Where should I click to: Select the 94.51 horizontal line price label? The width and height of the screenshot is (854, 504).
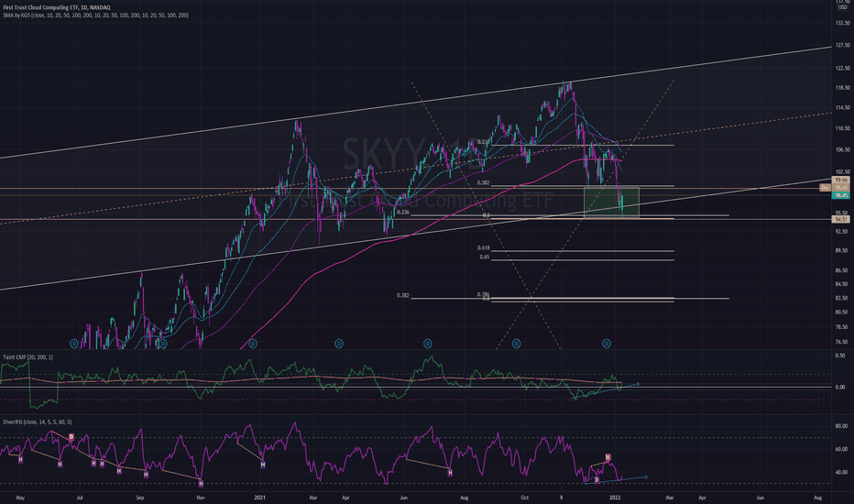click(x=841, y=220)
